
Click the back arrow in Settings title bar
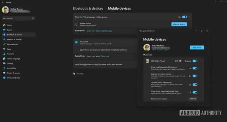tap(3, 2)
